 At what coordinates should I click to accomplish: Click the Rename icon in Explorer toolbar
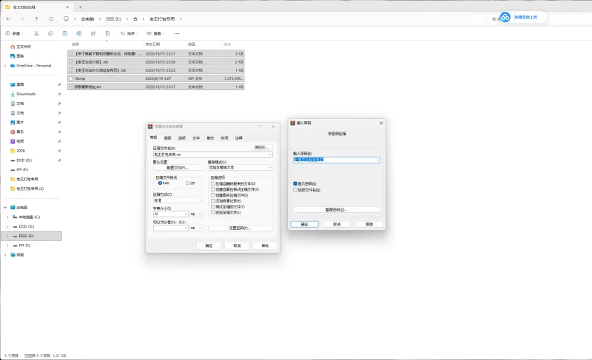pos(79,33)
